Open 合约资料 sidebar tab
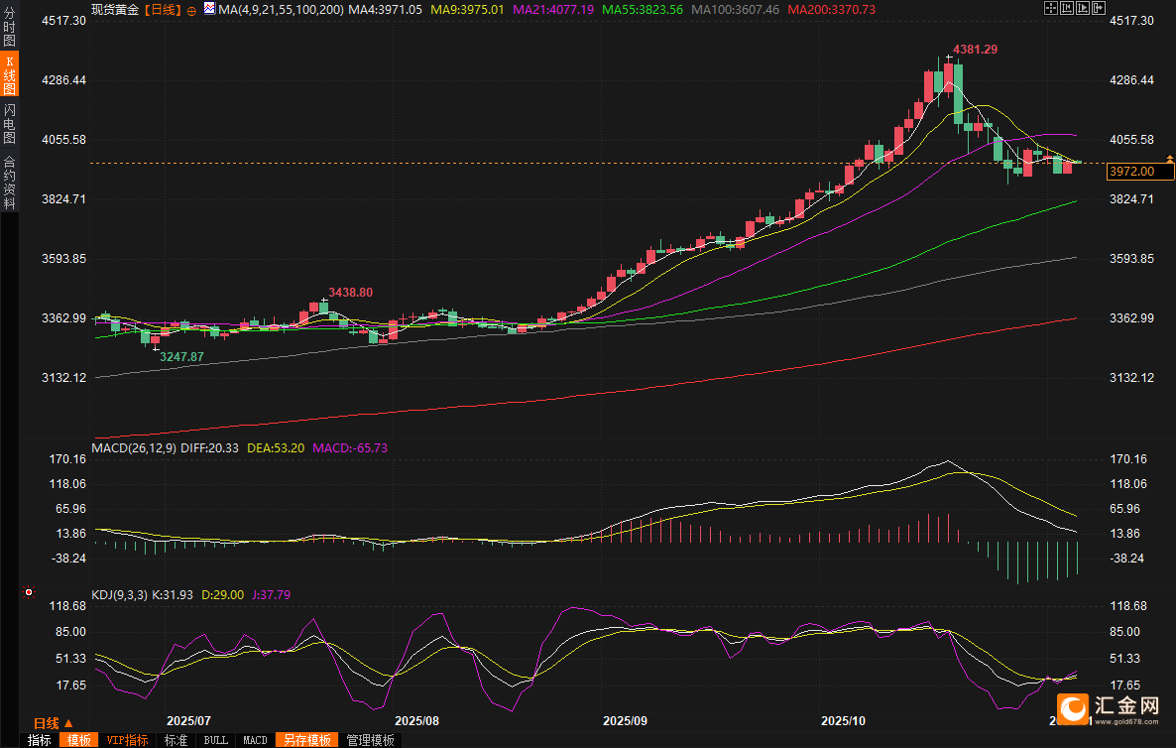 [9, 182]
